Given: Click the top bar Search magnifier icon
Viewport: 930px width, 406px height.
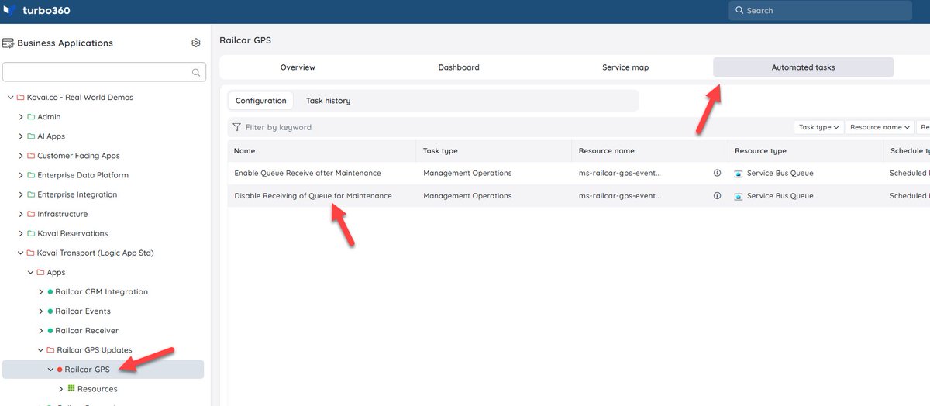Looking at the screenshot, I should point(739,11).
